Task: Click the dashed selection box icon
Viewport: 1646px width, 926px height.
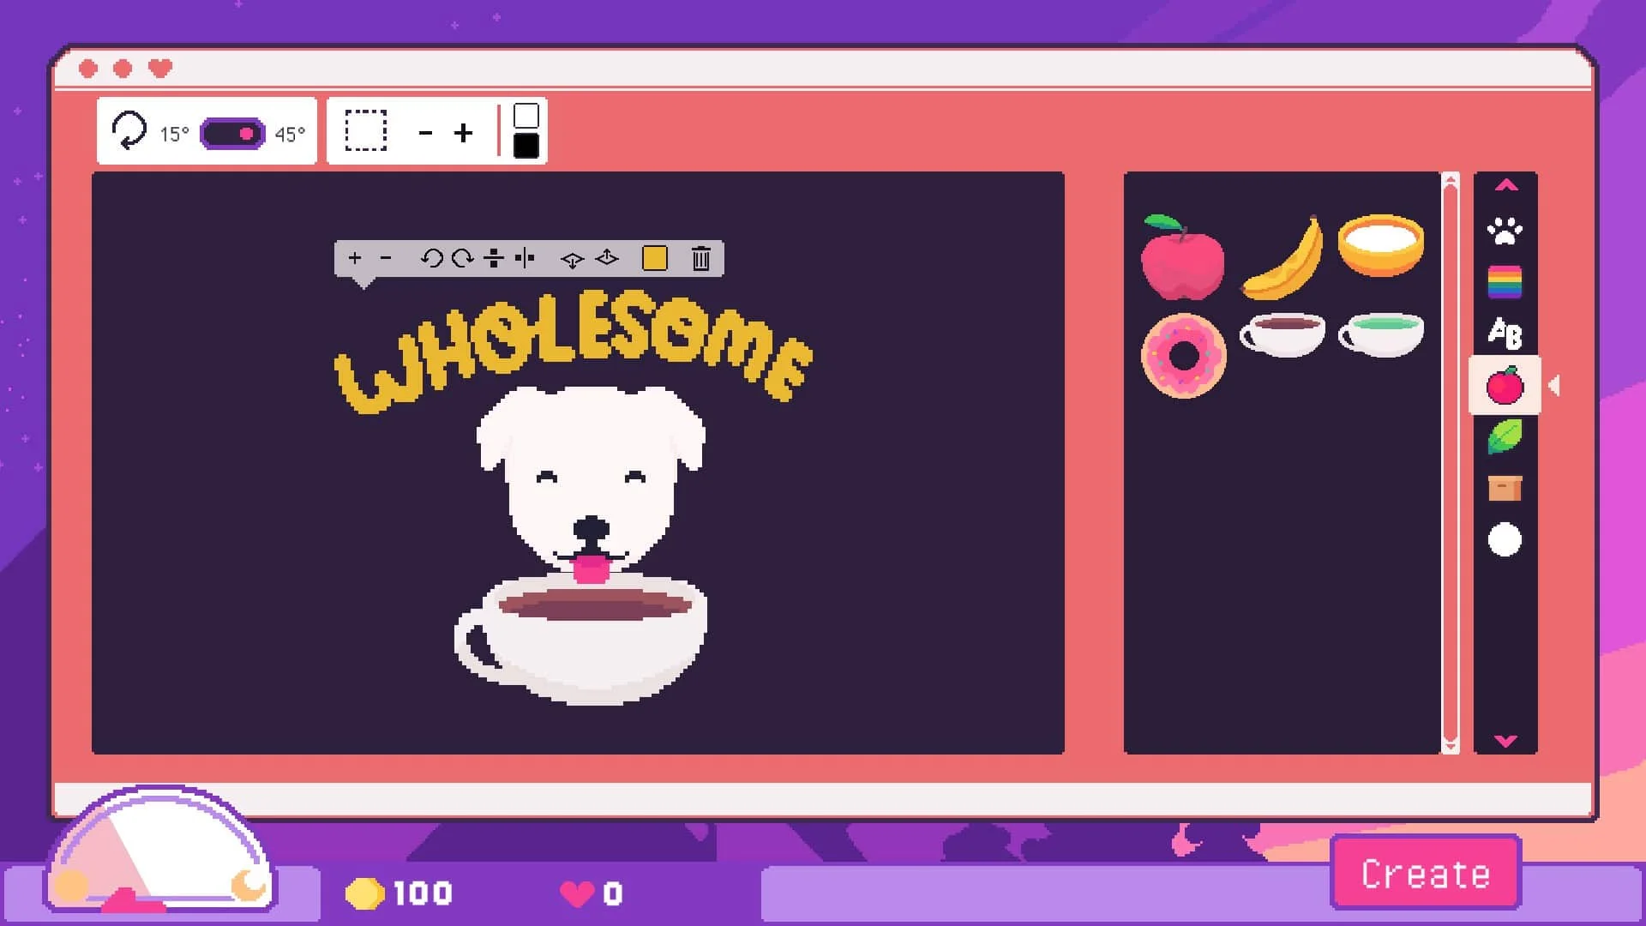Action: pyautogui.click(x=366, y=131)
